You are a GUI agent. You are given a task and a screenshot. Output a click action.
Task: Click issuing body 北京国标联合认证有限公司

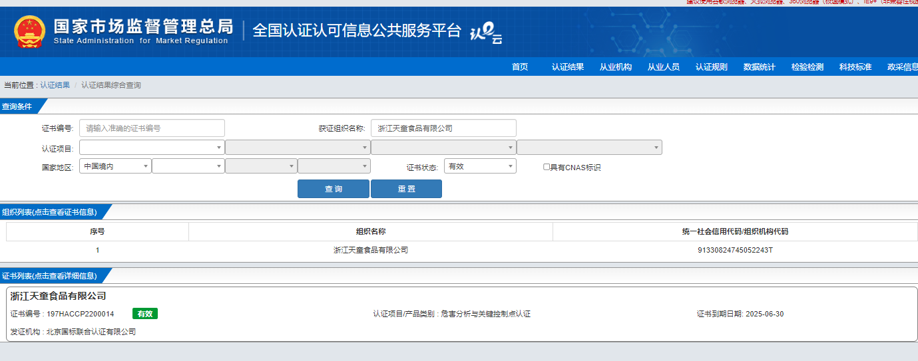coord(91,331)
